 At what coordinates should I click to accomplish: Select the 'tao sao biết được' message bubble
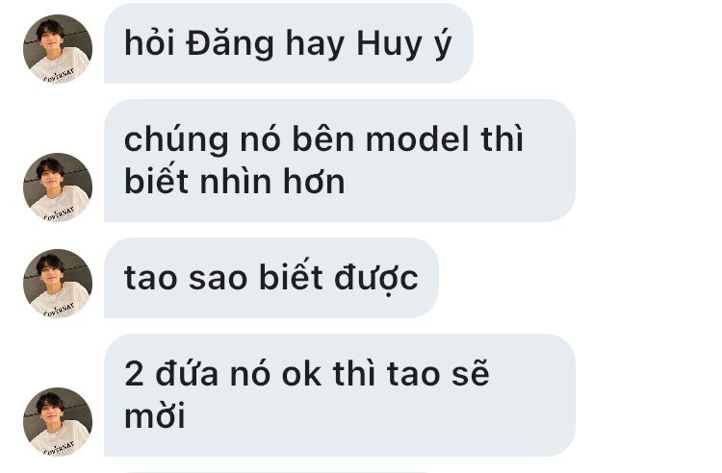(x=271, y=278)
